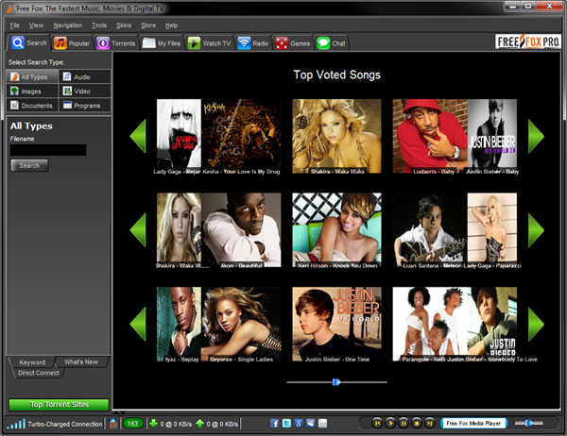Select Audio search type
567x436 pixels.
pos(85,77)
